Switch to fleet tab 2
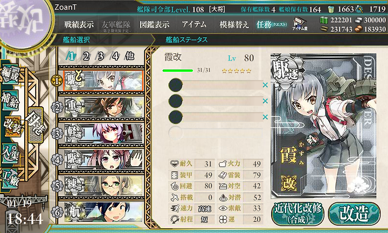Viewport: 388px width, 233px height. 86,57
